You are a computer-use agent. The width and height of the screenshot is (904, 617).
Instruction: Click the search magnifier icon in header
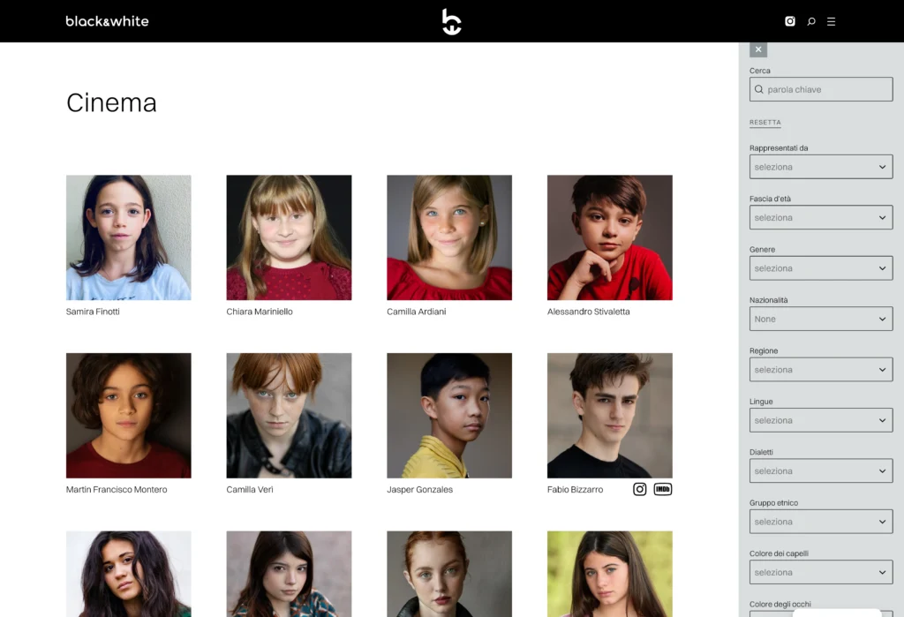pos(811,21)
